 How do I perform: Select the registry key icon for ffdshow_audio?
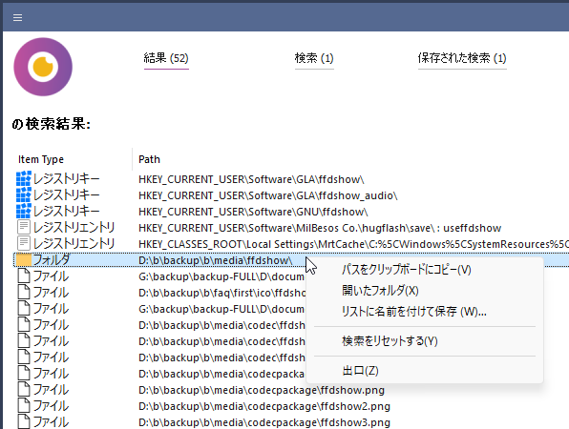click(24, 195)
